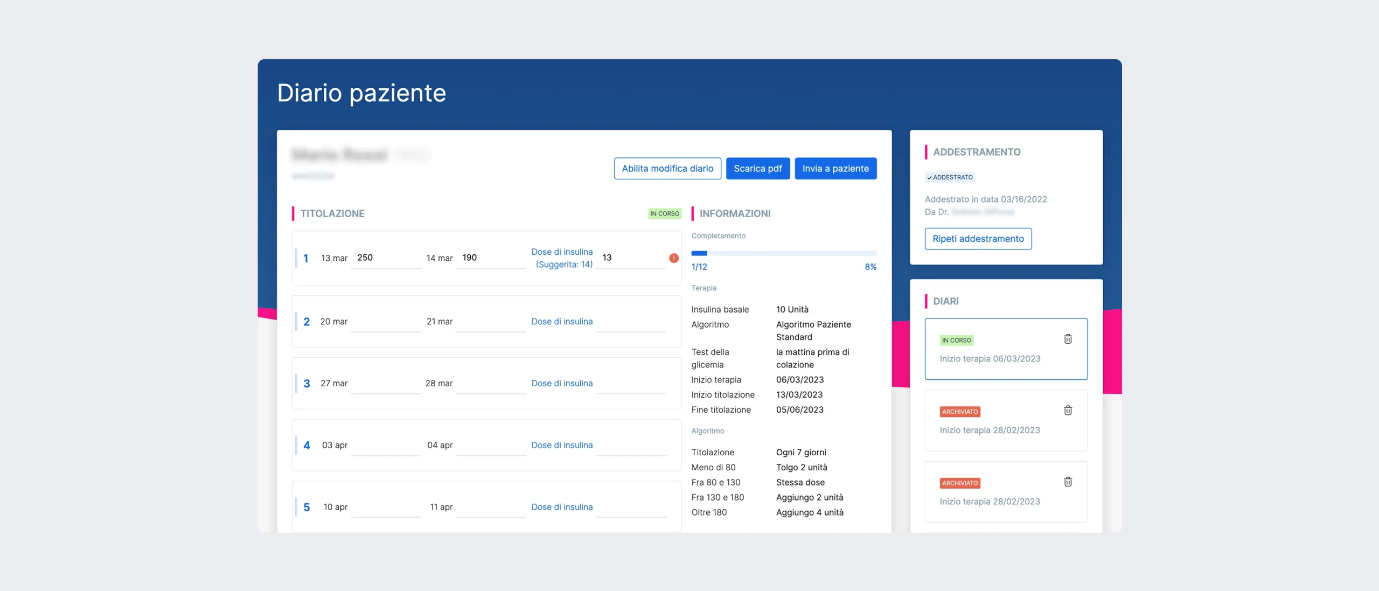This screenshot has width=1379, height=591.
Task: Click the IN CORSO badge beside Titolazione
Action: click(664, 214)
